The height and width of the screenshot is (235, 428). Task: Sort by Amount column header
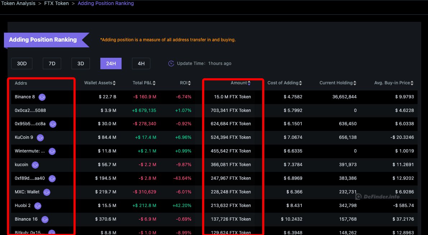click(x=241, y=83)
